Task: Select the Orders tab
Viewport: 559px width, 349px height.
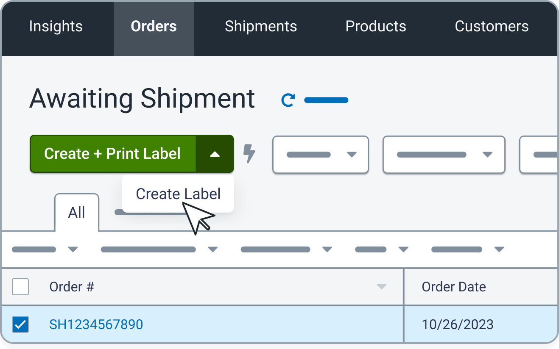Action: click(x=154, y=26)
